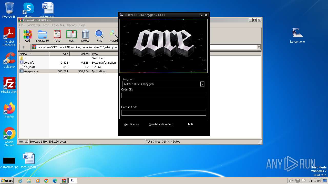
Task: Select the file_id.diz file row
Action: [x=68, y=67]
